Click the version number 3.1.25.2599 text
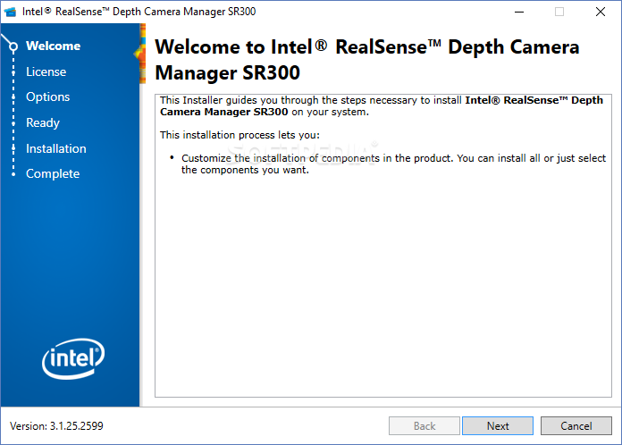This screenshot has width=622, height=445. pos(76,426)
